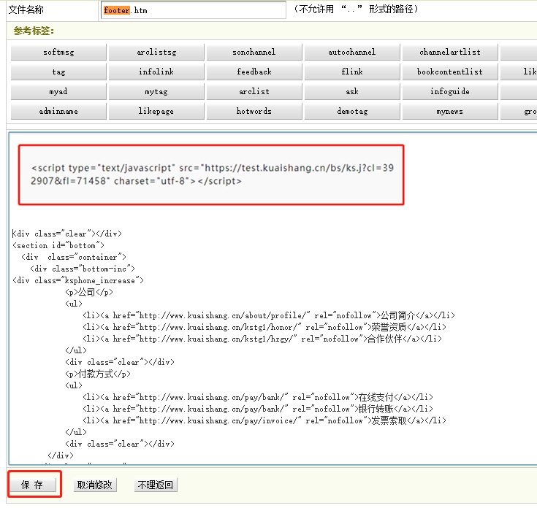The width and height of the screenshot is (537, 508).
Task: Insert the hotwords tag
Action: click(x=254, y=112)
